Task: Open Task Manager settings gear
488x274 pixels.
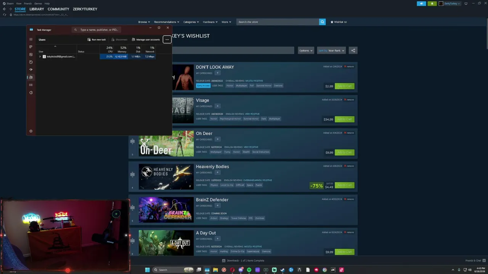Action: (31, 131)
